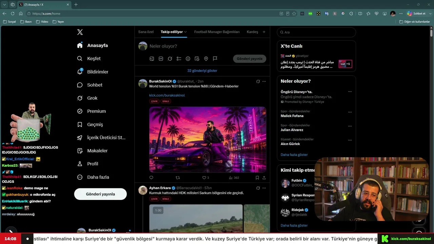Open Daha fazla menu
This screenshot has width=434, height=244.
click(x=93, y=177)
